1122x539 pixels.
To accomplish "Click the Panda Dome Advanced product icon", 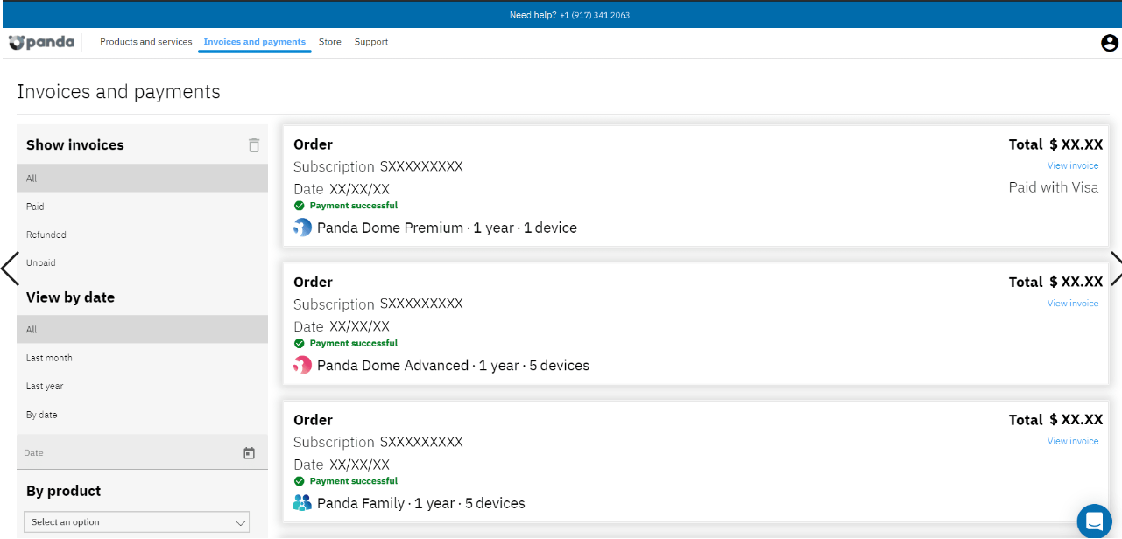I will [x=302, y=366].
